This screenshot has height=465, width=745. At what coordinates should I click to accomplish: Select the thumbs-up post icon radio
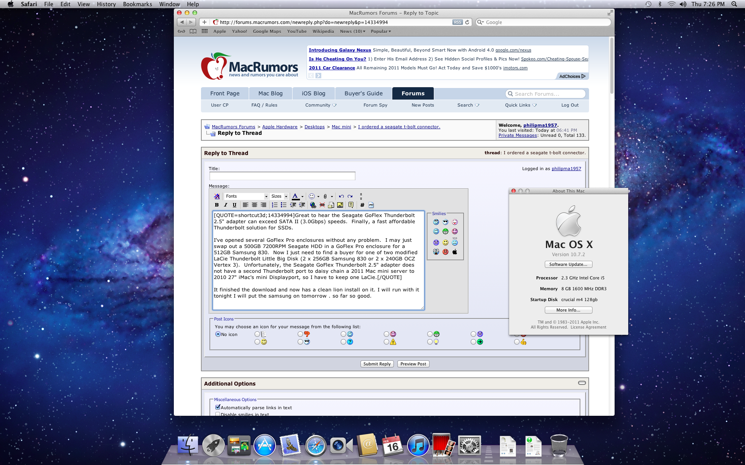tap(517, 342)
